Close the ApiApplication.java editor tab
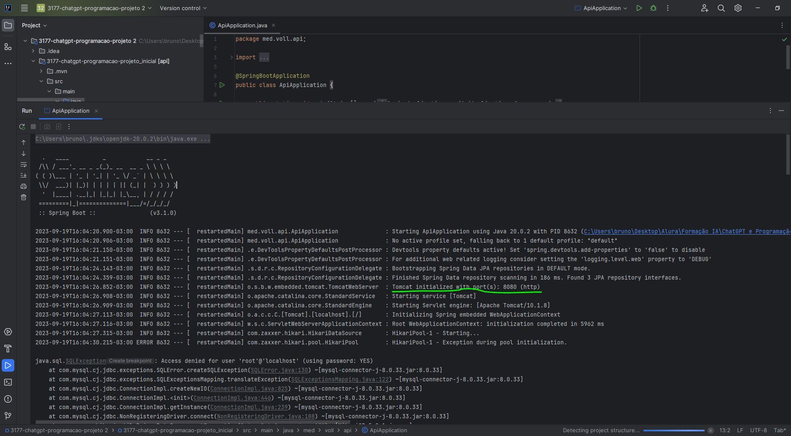The width and height of the screenshot is (791, 436). (x=273, y=25)
